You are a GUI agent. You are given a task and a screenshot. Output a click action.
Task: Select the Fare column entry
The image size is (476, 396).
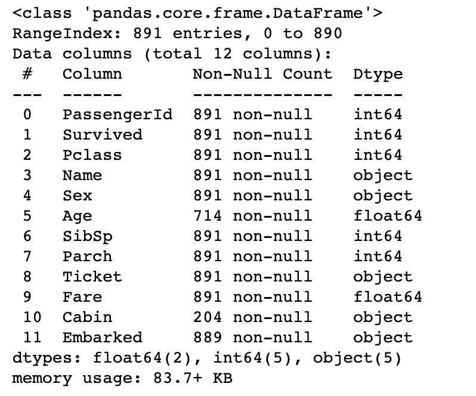[x=82, y=297]
